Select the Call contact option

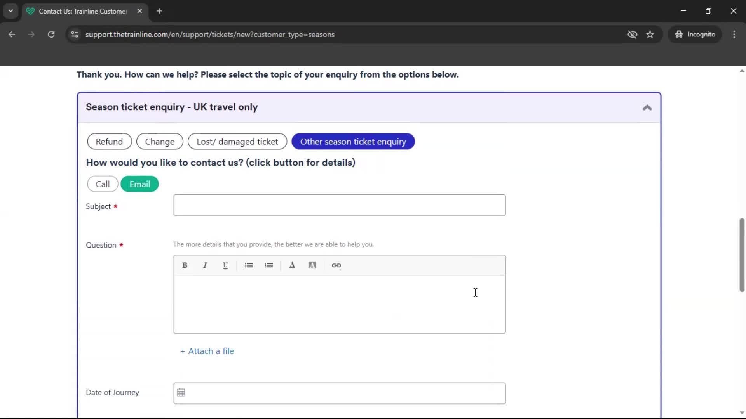pyautogui.click(x=102, y=184)
